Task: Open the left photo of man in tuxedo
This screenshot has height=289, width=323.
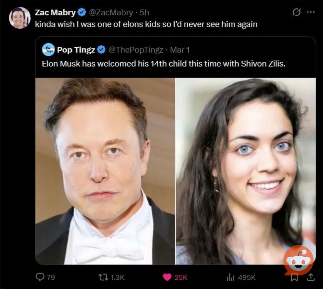Action: [105, 171]
